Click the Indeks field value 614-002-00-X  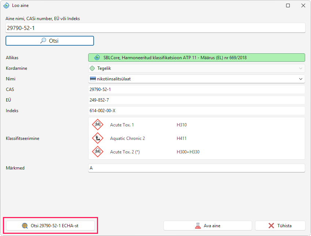point(196,111)
